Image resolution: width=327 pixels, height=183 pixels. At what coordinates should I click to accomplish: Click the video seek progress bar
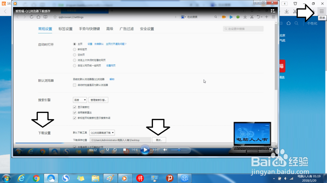coord(146,143)
